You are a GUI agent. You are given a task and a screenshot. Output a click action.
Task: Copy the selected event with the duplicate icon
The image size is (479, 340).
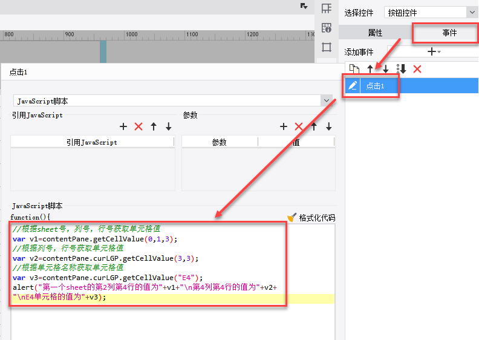[354, 69]
